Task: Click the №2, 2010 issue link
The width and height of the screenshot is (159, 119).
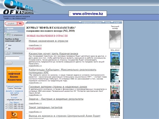Action: (115, 50)
